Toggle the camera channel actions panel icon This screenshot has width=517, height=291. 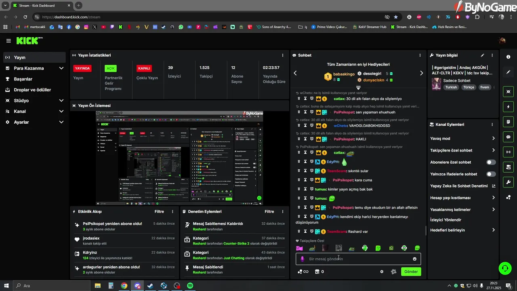(509, 167)
